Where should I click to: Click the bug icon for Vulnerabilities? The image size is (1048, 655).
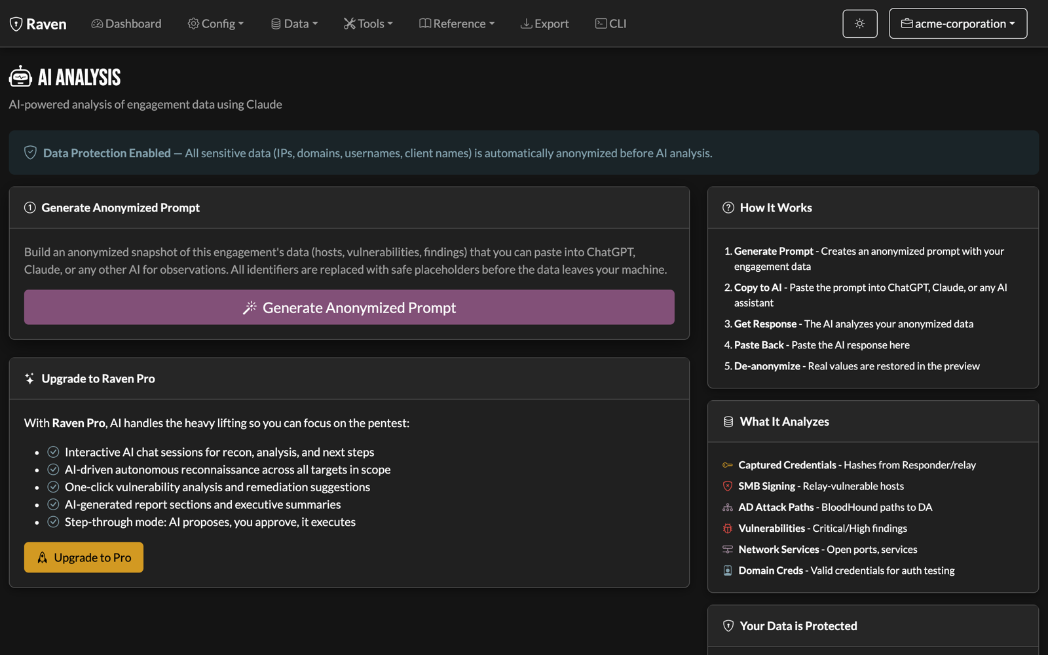coord(728,529)
